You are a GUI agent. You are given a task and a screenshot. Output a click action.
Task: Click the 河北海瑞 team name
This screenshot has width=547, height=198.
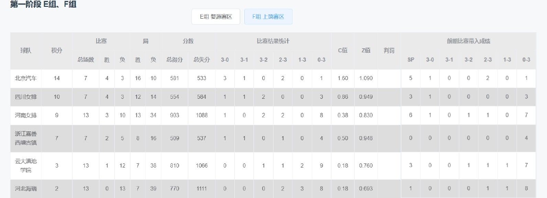[26, 189]
